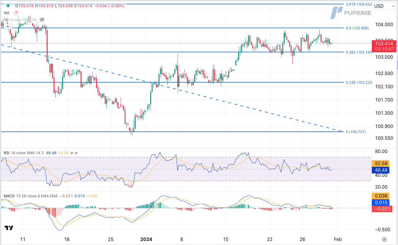Click the 0 (100.737) Fibonacci label

pos(356,132)
